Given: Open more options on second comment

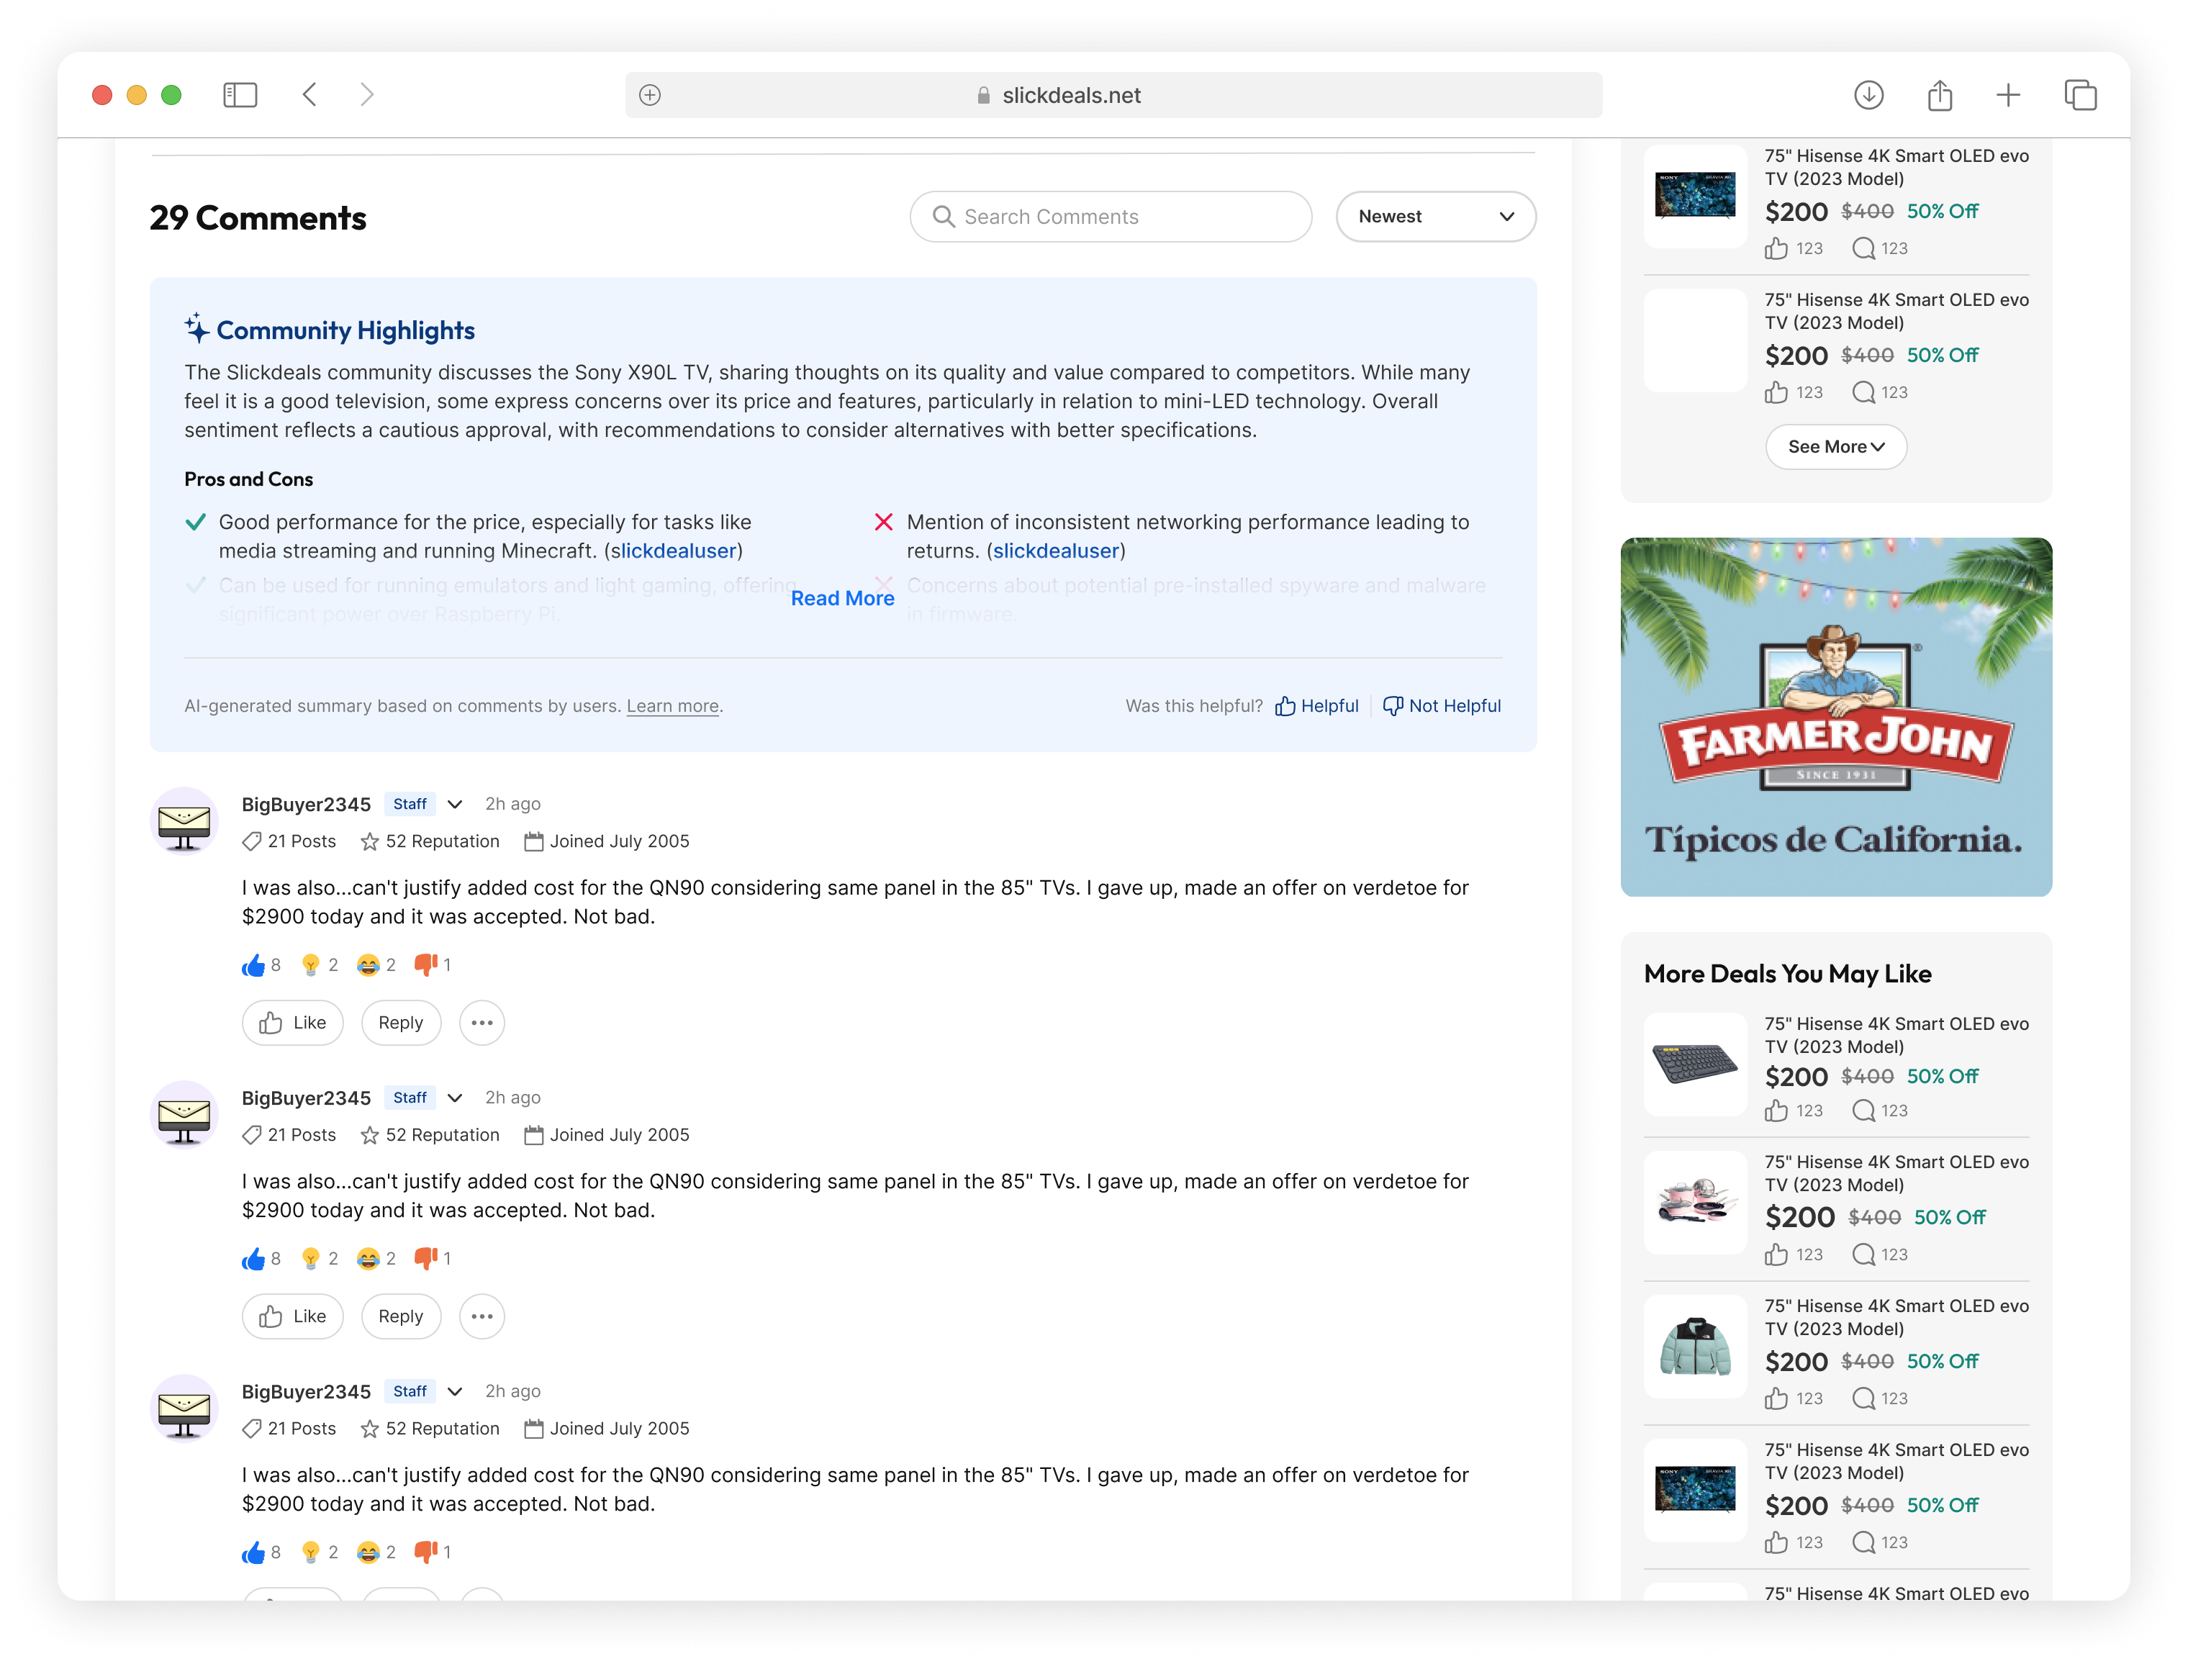Looking at the screenshot, I should (x=482, y=1316).
